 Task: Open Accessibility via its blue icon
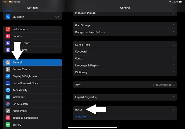pos(8,90)
